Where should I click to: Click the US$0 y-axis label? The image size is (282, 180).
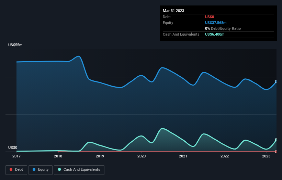pyautogui.click(x=13, y=147)
